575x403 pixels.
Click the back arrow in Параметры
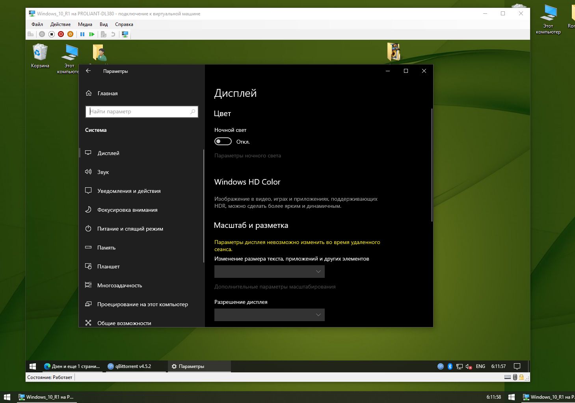tap(88, 71)
